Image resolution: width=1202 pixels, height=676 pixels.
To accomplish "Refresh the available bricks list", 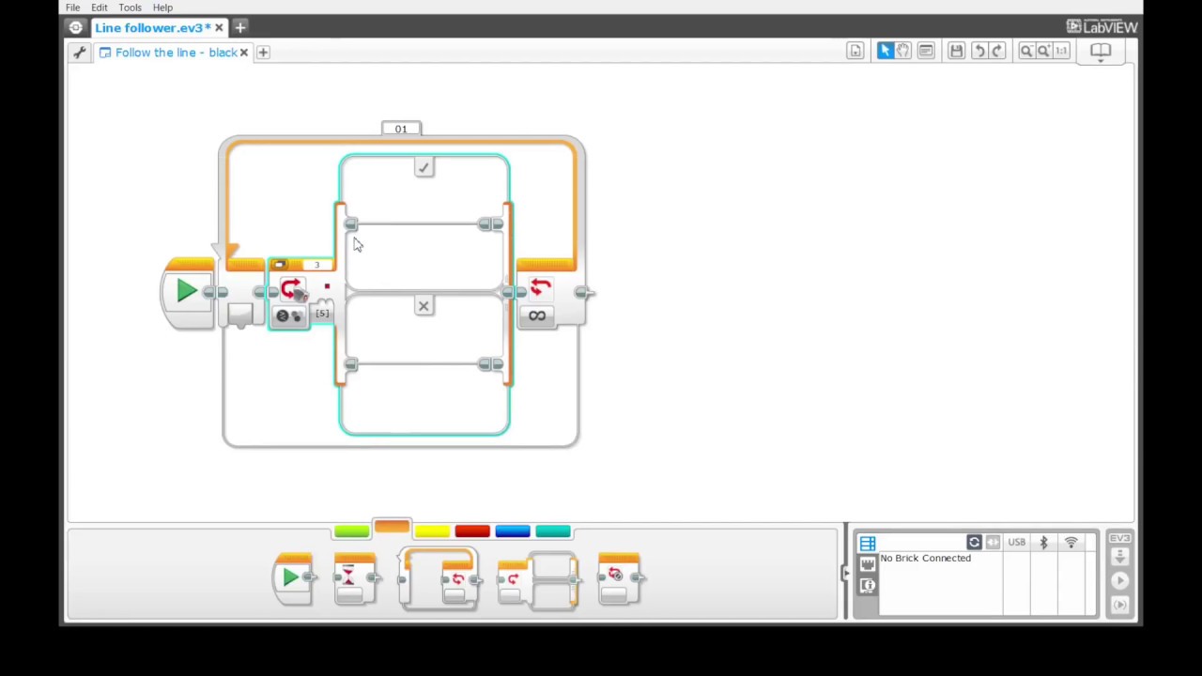I will [974, 543].
